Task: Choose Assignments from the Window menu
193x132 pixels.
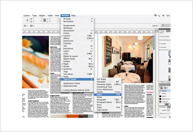Action: pyautogui.click(x=77, y=25)
